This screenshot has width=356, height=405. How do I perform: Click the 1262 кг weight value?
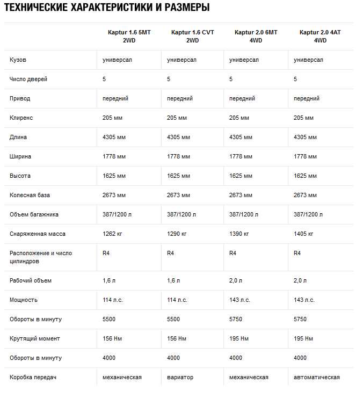(x=113, y=234)
